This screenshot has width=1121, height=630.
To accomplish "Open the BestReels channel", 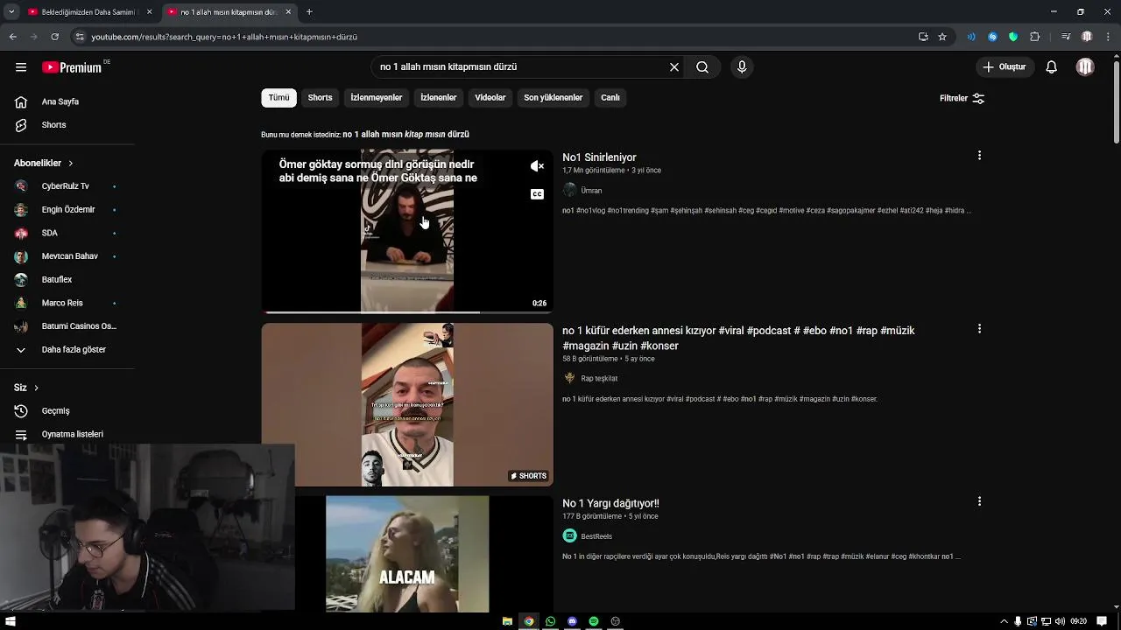I will (596, 536).
